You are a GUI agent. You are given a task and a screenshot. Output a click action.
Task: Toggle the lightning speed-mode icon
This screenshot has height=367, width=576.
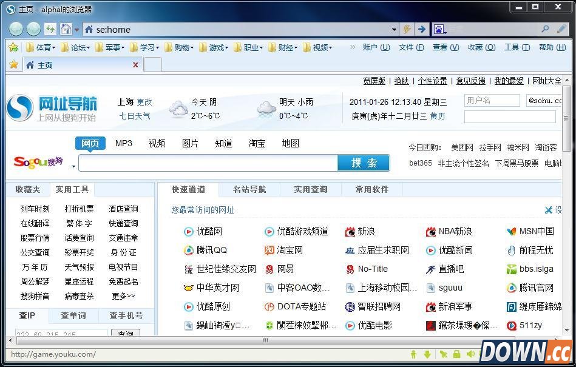[x=407, y=29]
